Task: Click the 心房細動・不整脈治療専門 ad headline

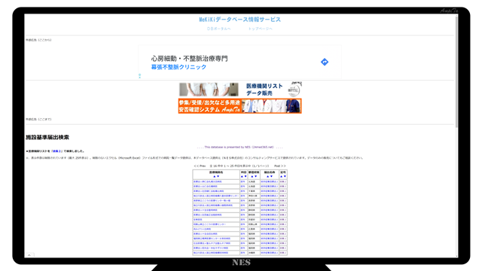Action: click(x=189, y=59)
